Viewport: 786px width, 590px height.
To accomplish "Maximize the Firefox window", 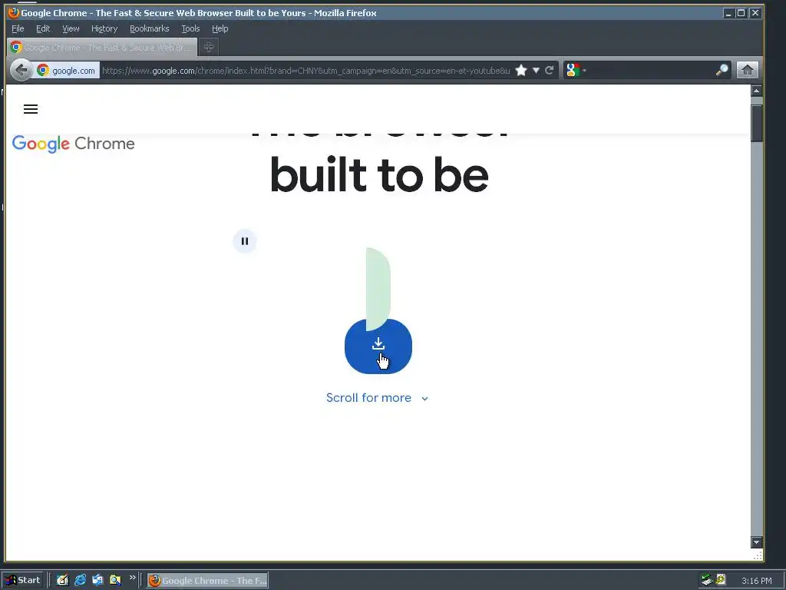I will [741, 13].
